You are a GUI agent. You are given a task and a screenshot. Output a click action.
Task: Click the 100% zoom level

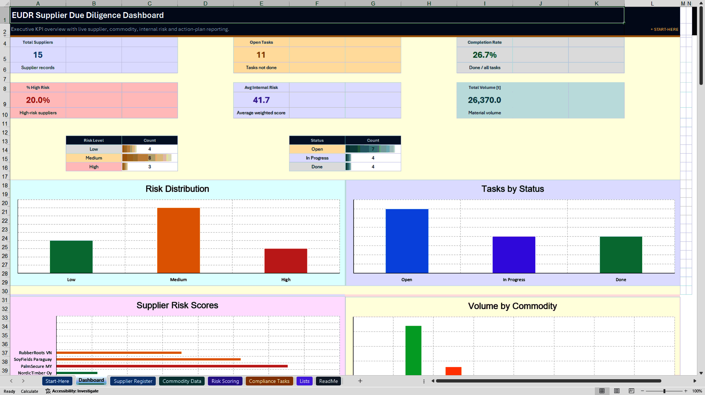coord(697,391)
